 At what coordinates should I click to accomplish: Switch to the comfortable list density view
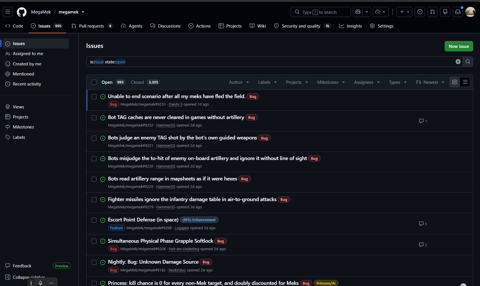(455, 82)
